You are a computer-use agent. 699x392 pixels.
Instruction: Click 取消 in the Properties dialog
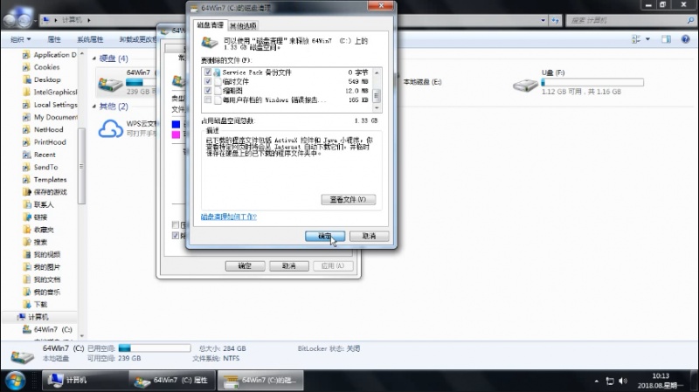pyautogui.click(x=289, y=266)
